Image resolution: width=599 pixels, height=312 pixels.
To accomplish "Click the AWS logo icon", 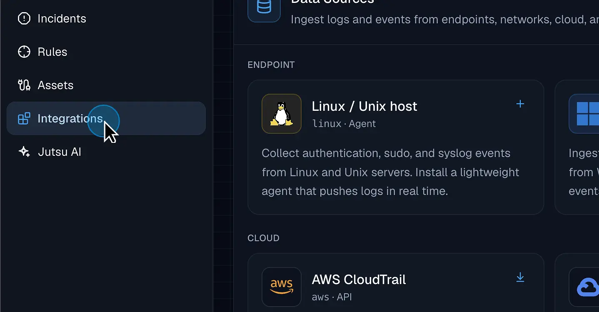I will [282, 287].
